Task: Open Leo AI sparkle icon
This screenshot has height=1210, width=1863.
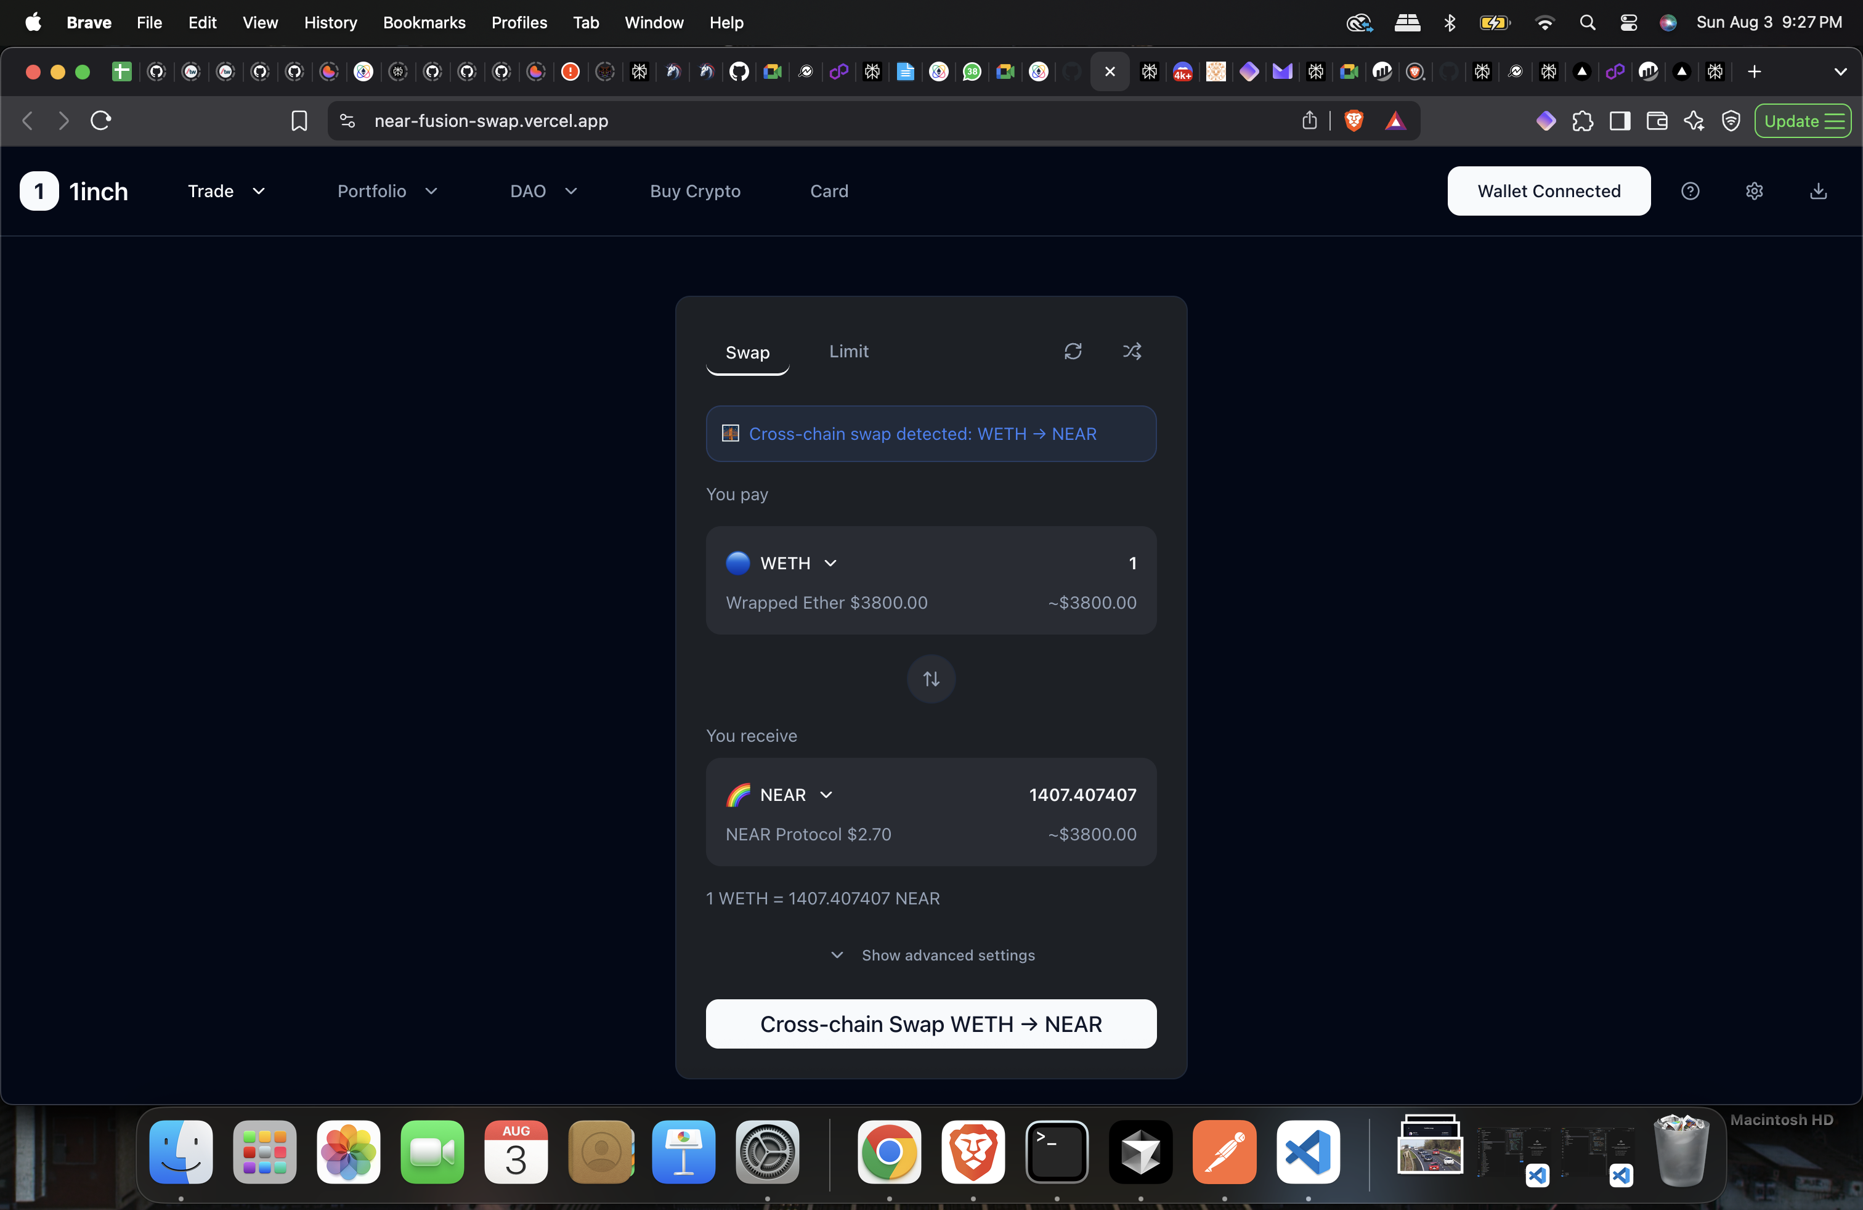Action: click(x=1694, y=121)
